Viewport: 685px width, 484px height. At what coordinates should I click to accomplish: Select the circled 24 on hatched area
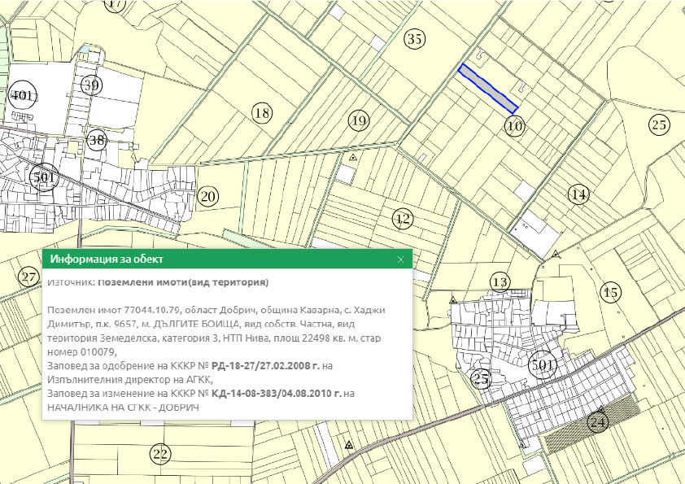click(599, 422)
